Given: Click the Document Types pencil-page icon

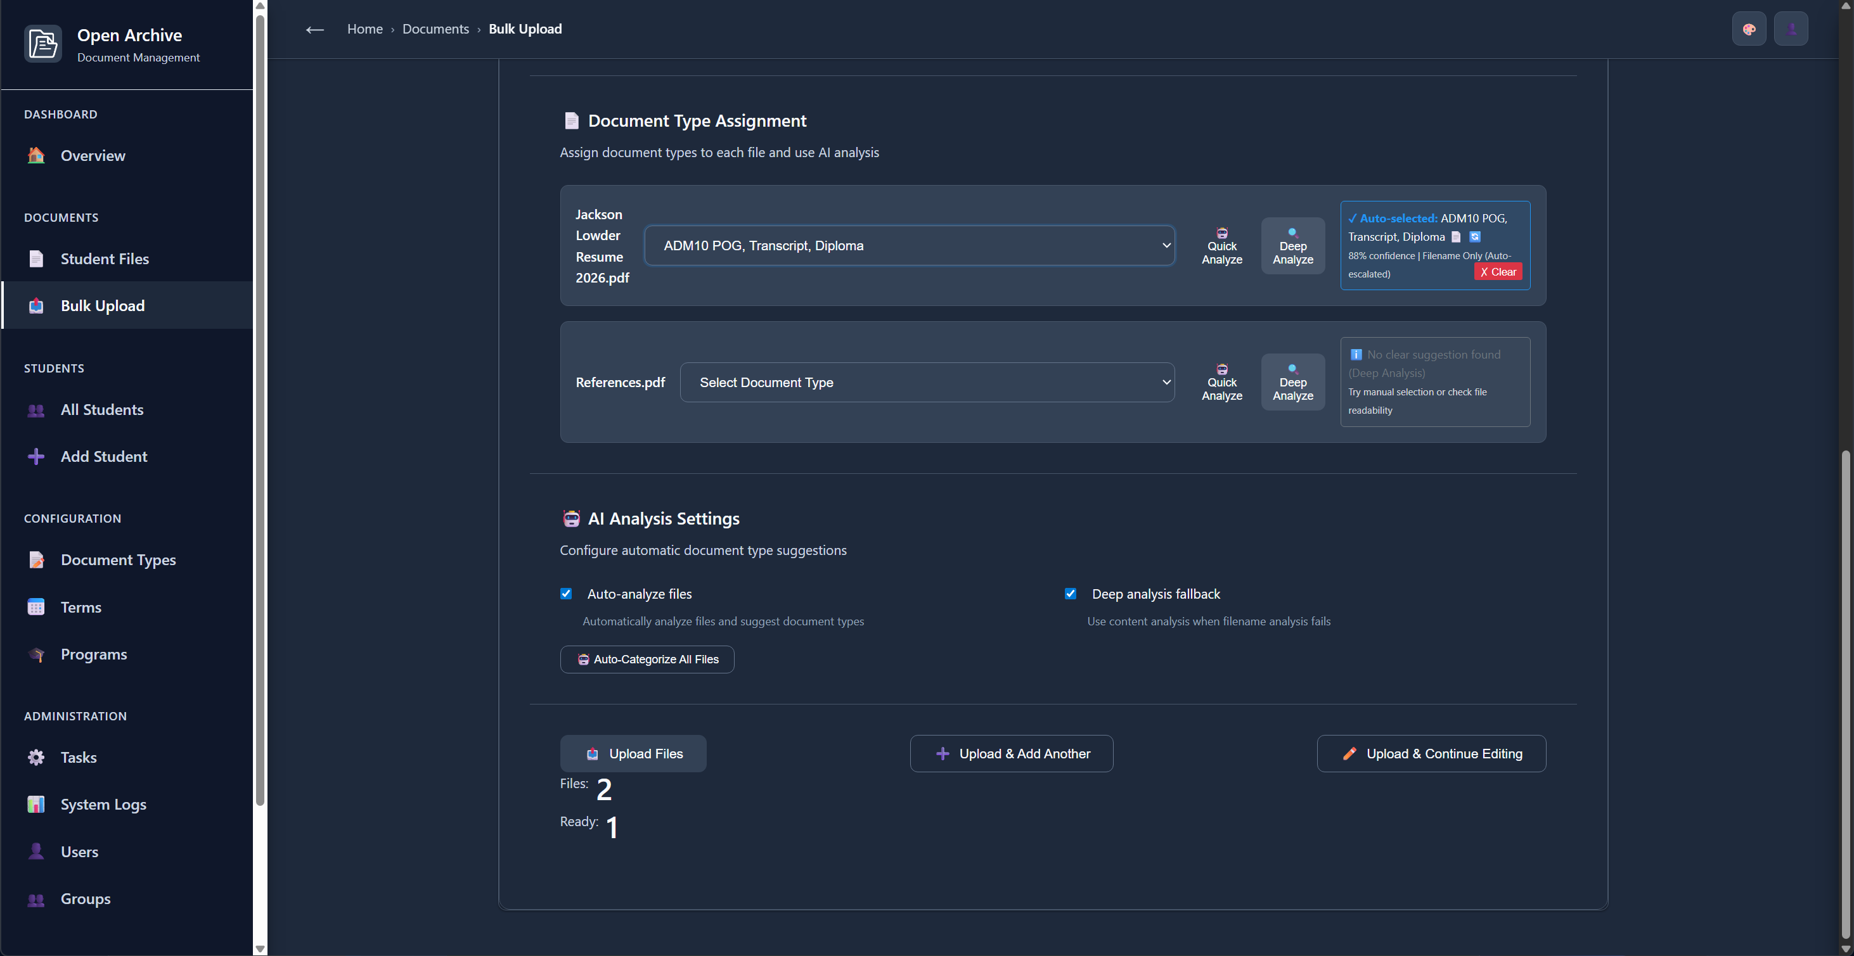Looking at the screenshot, I should pos(36,559).
